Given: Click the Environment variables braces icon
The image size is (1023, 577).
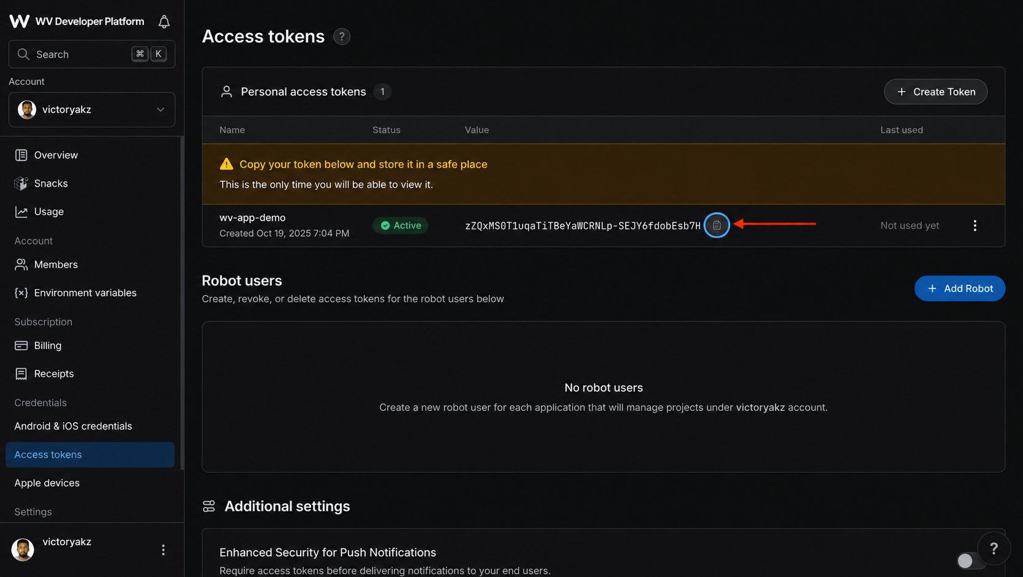Looking at the screenshot, I should tap(21, 293).
